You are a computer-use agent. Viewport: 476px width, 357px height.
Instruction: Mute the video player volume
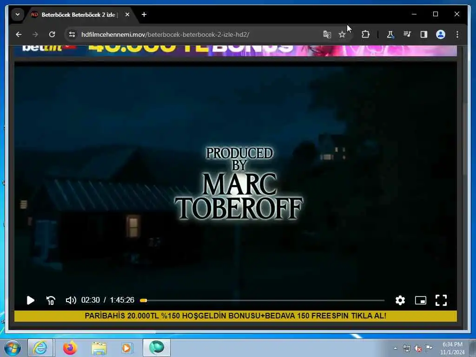71,300
